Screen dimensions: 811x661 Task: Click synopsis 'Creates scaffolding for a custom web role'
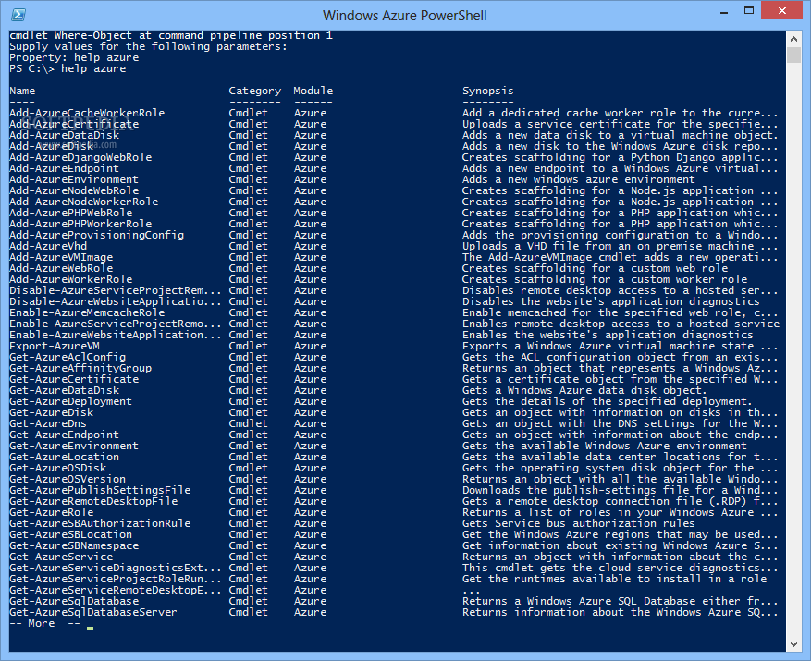point(595,269)
